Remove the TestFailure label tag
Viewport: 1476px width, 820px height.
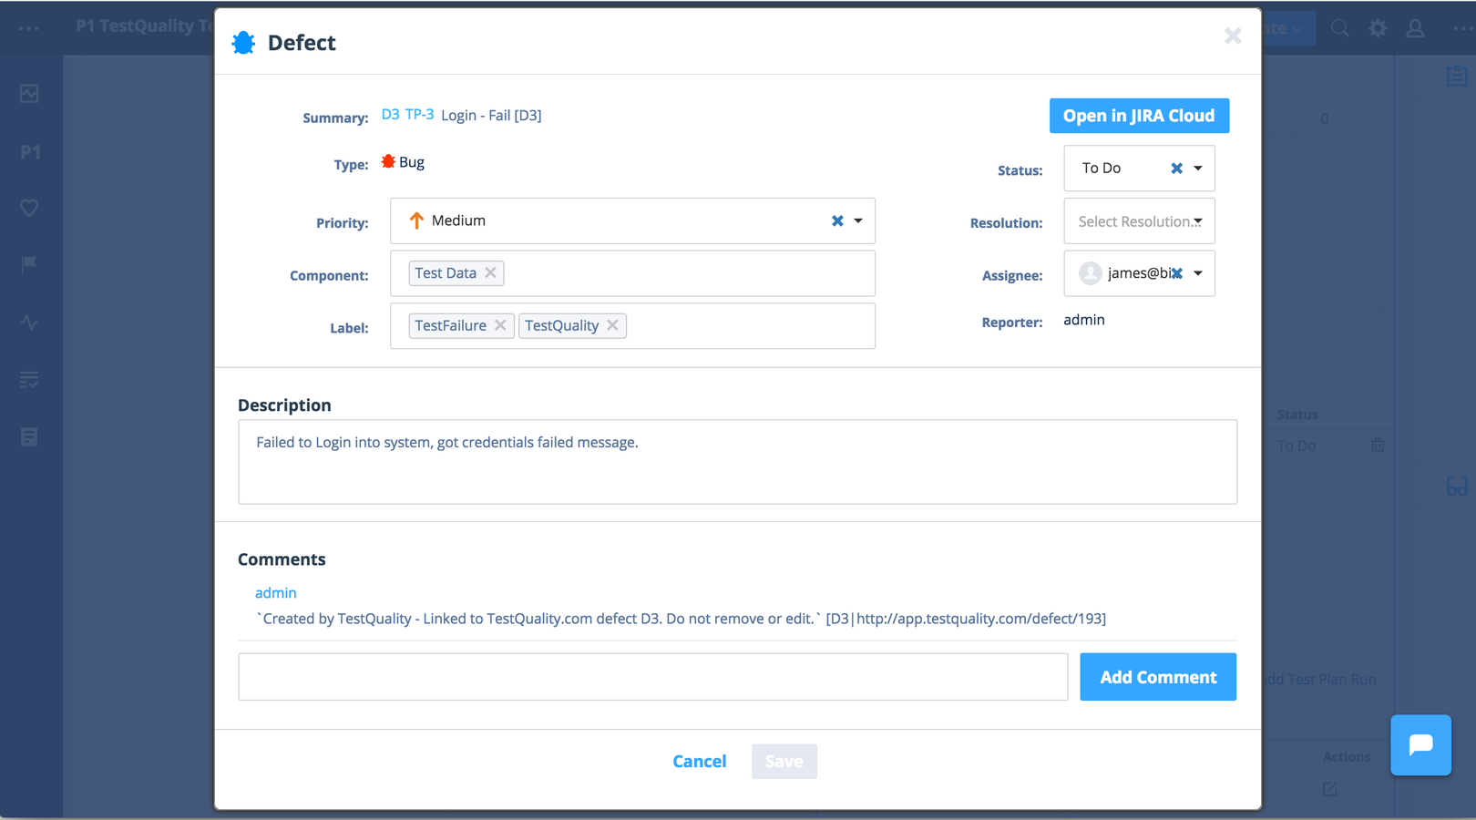pyautogui.click(x=500, y=325)
